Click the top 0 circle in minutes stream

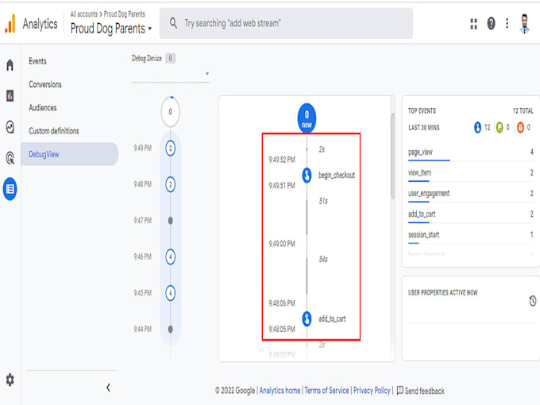[170, 112]
